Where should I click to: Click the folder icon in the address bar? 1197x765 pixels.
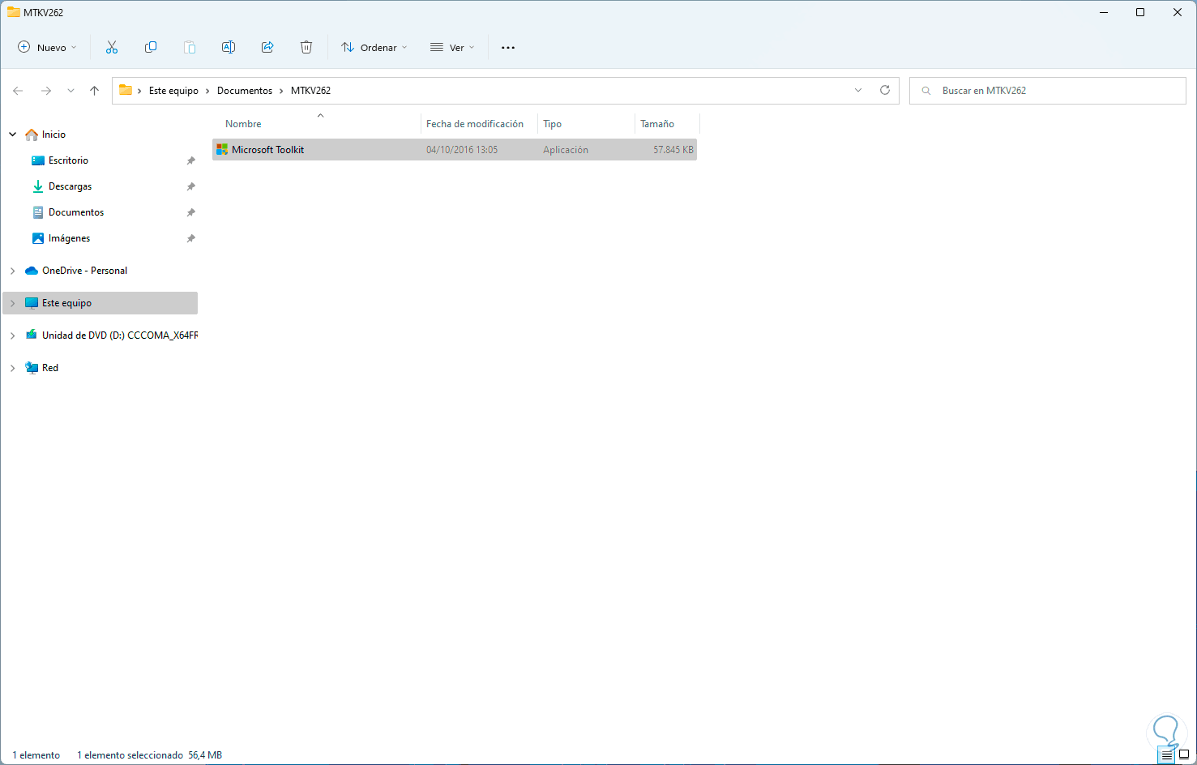click(126, 90)
